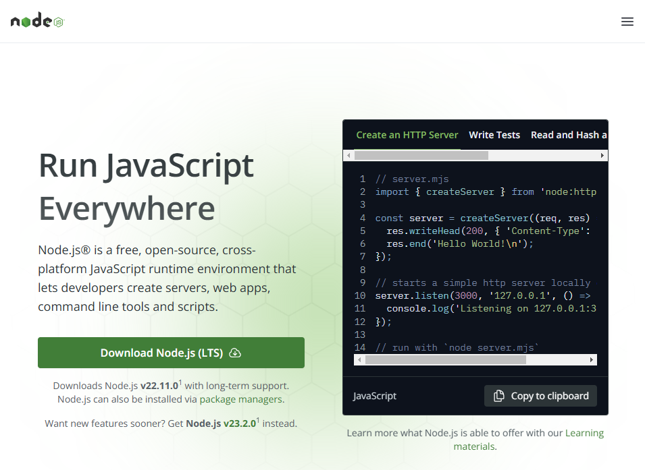The image size is (645, 470).
Task: Click the console.log code line
Action: [491, 309]
